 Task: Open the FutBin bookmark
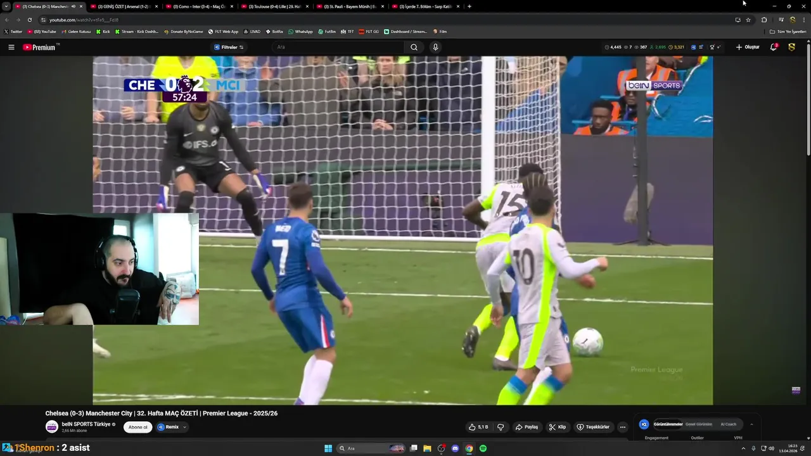click(x=327, y=31)
